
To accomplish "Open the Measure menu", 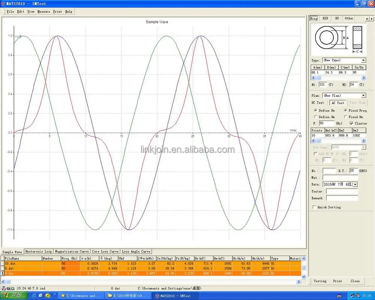I will (43, 11).
